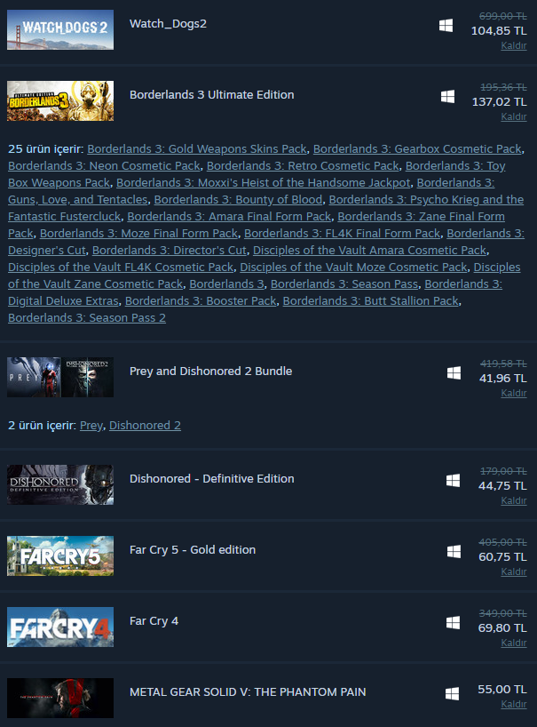
Task: Open Borderlands 3 cover art thumbnail
Action: pos(60,100)
